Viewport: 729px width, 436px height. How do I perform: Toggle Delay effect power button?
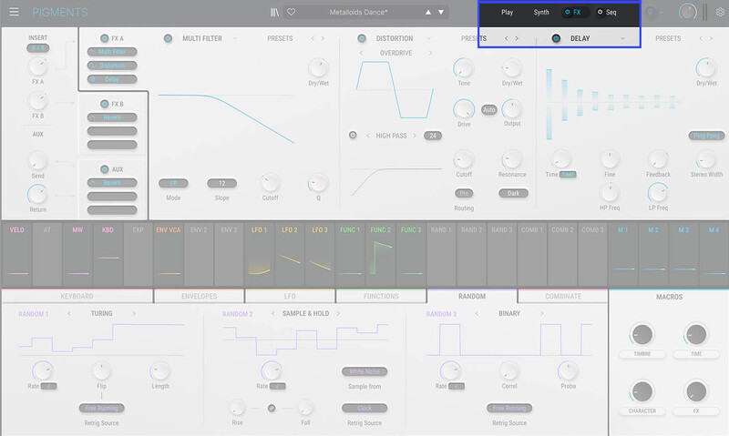point(556,38)
